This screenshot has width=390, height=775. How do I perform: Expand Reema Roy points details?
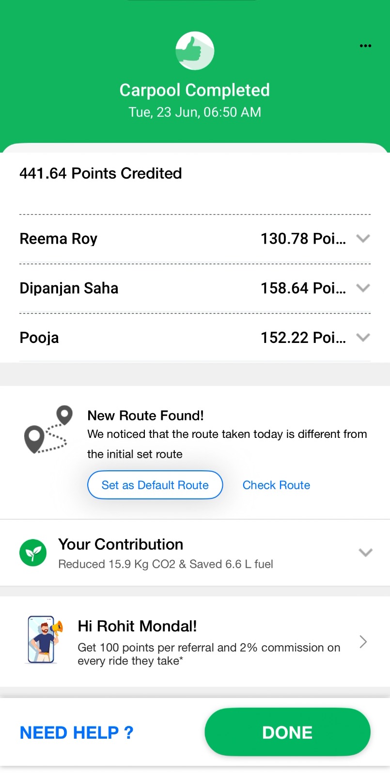tap(363, 238)
